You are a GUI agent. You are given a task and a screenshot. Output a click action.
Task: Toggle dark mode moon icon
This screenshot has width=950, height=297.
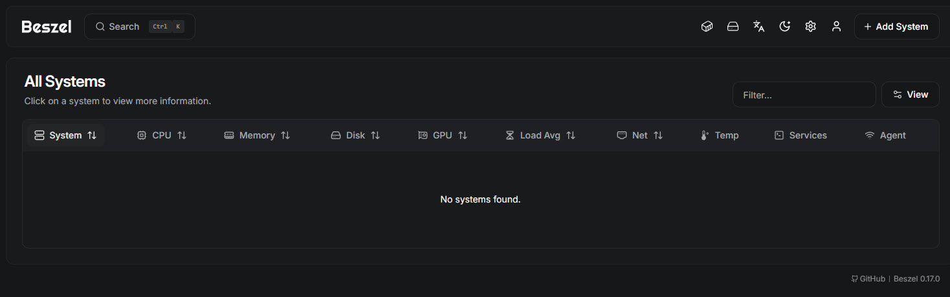pyautogui.click(x=784, y=27)
